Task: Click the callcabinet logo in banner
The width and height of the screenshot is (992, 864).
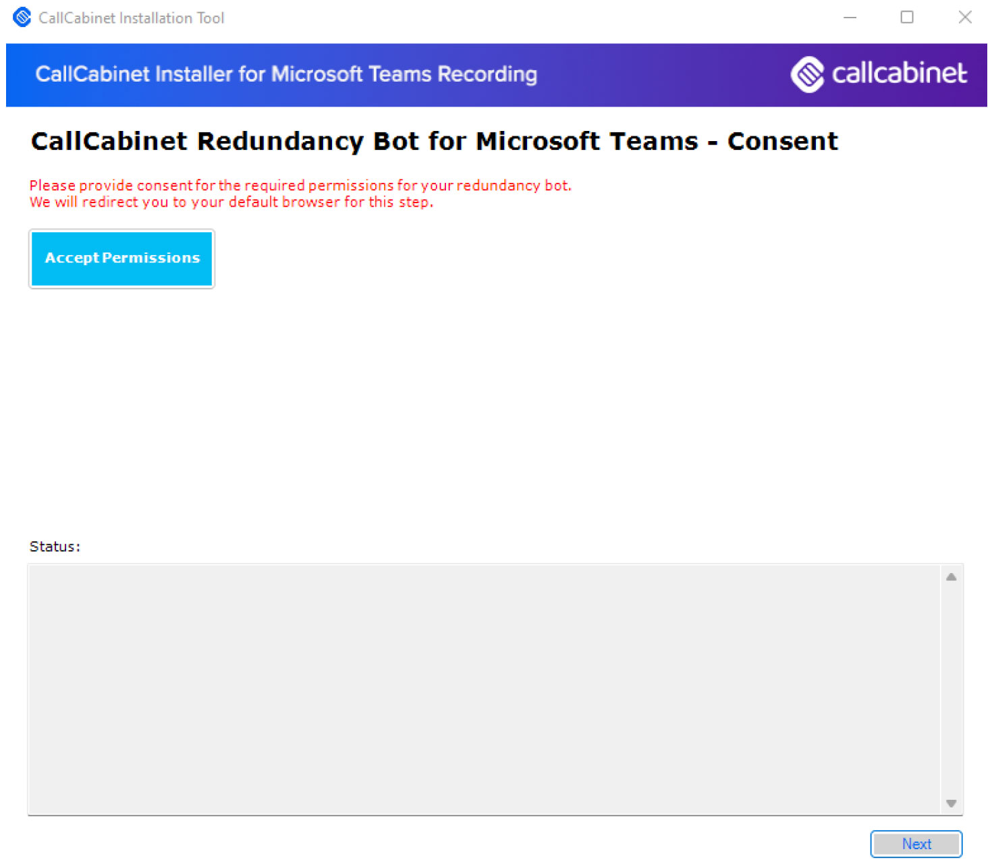Action: tap(879, 74)
